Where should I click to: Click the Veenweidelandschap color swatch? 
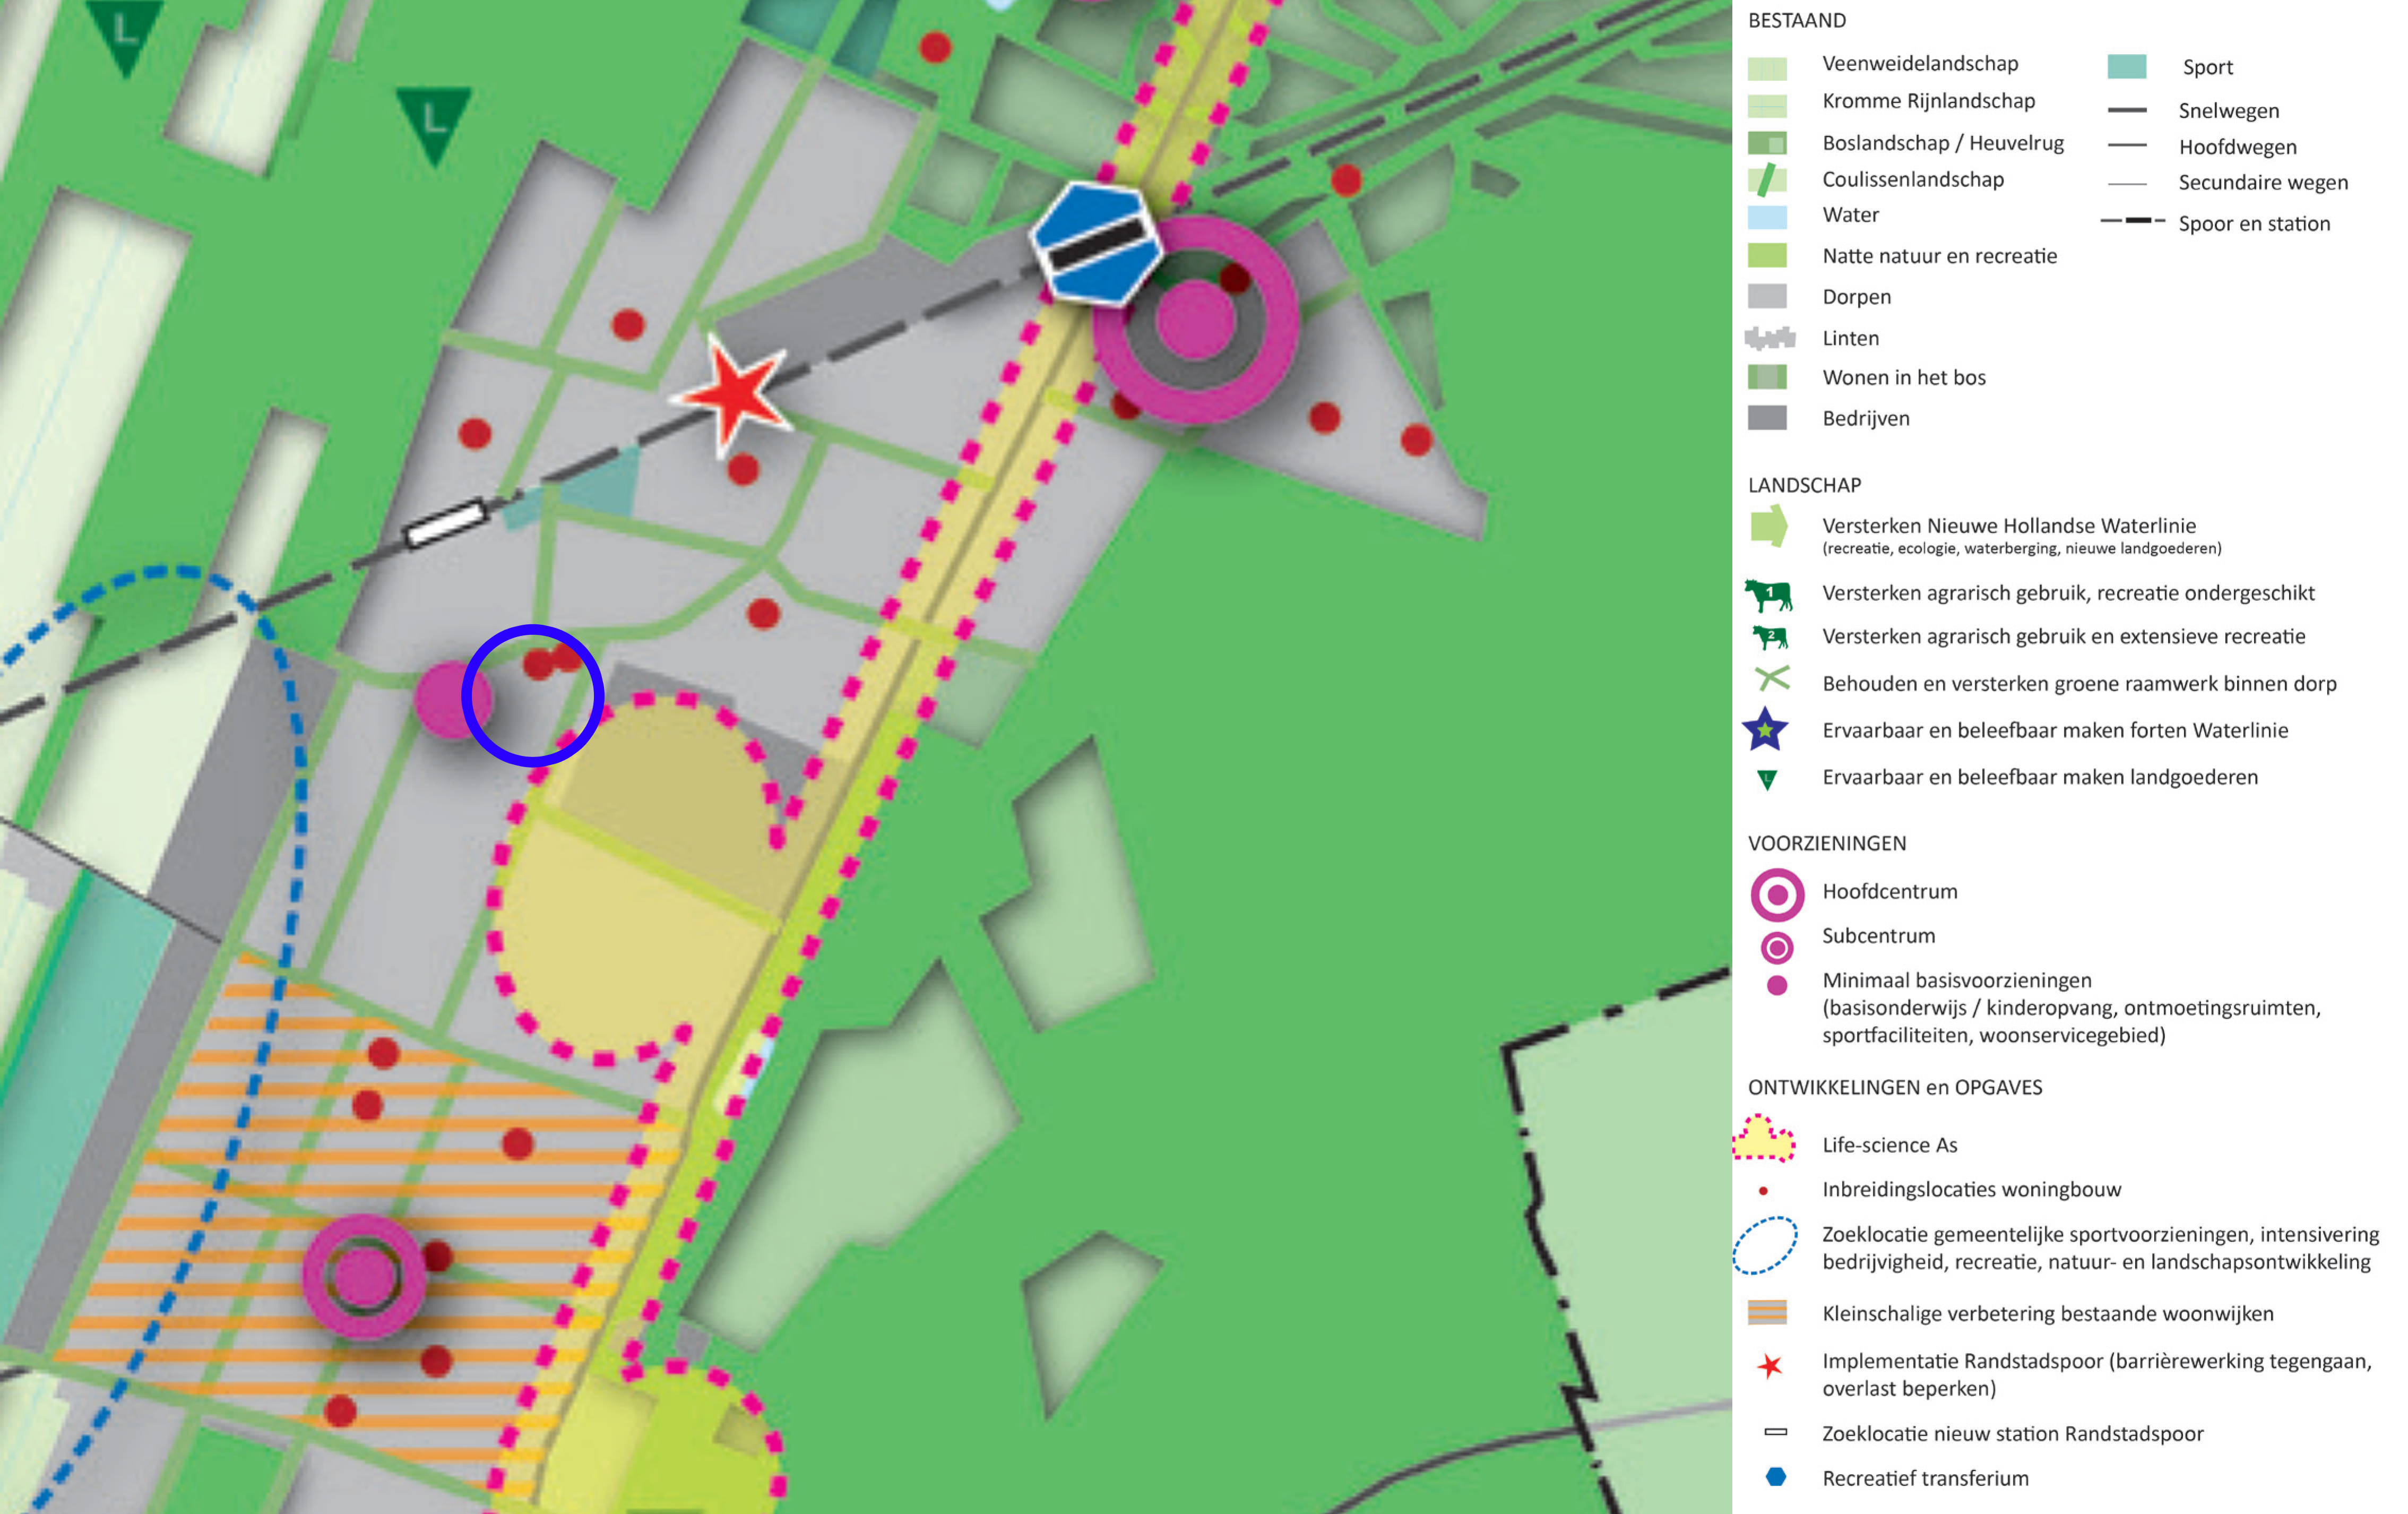point(1767,68)
